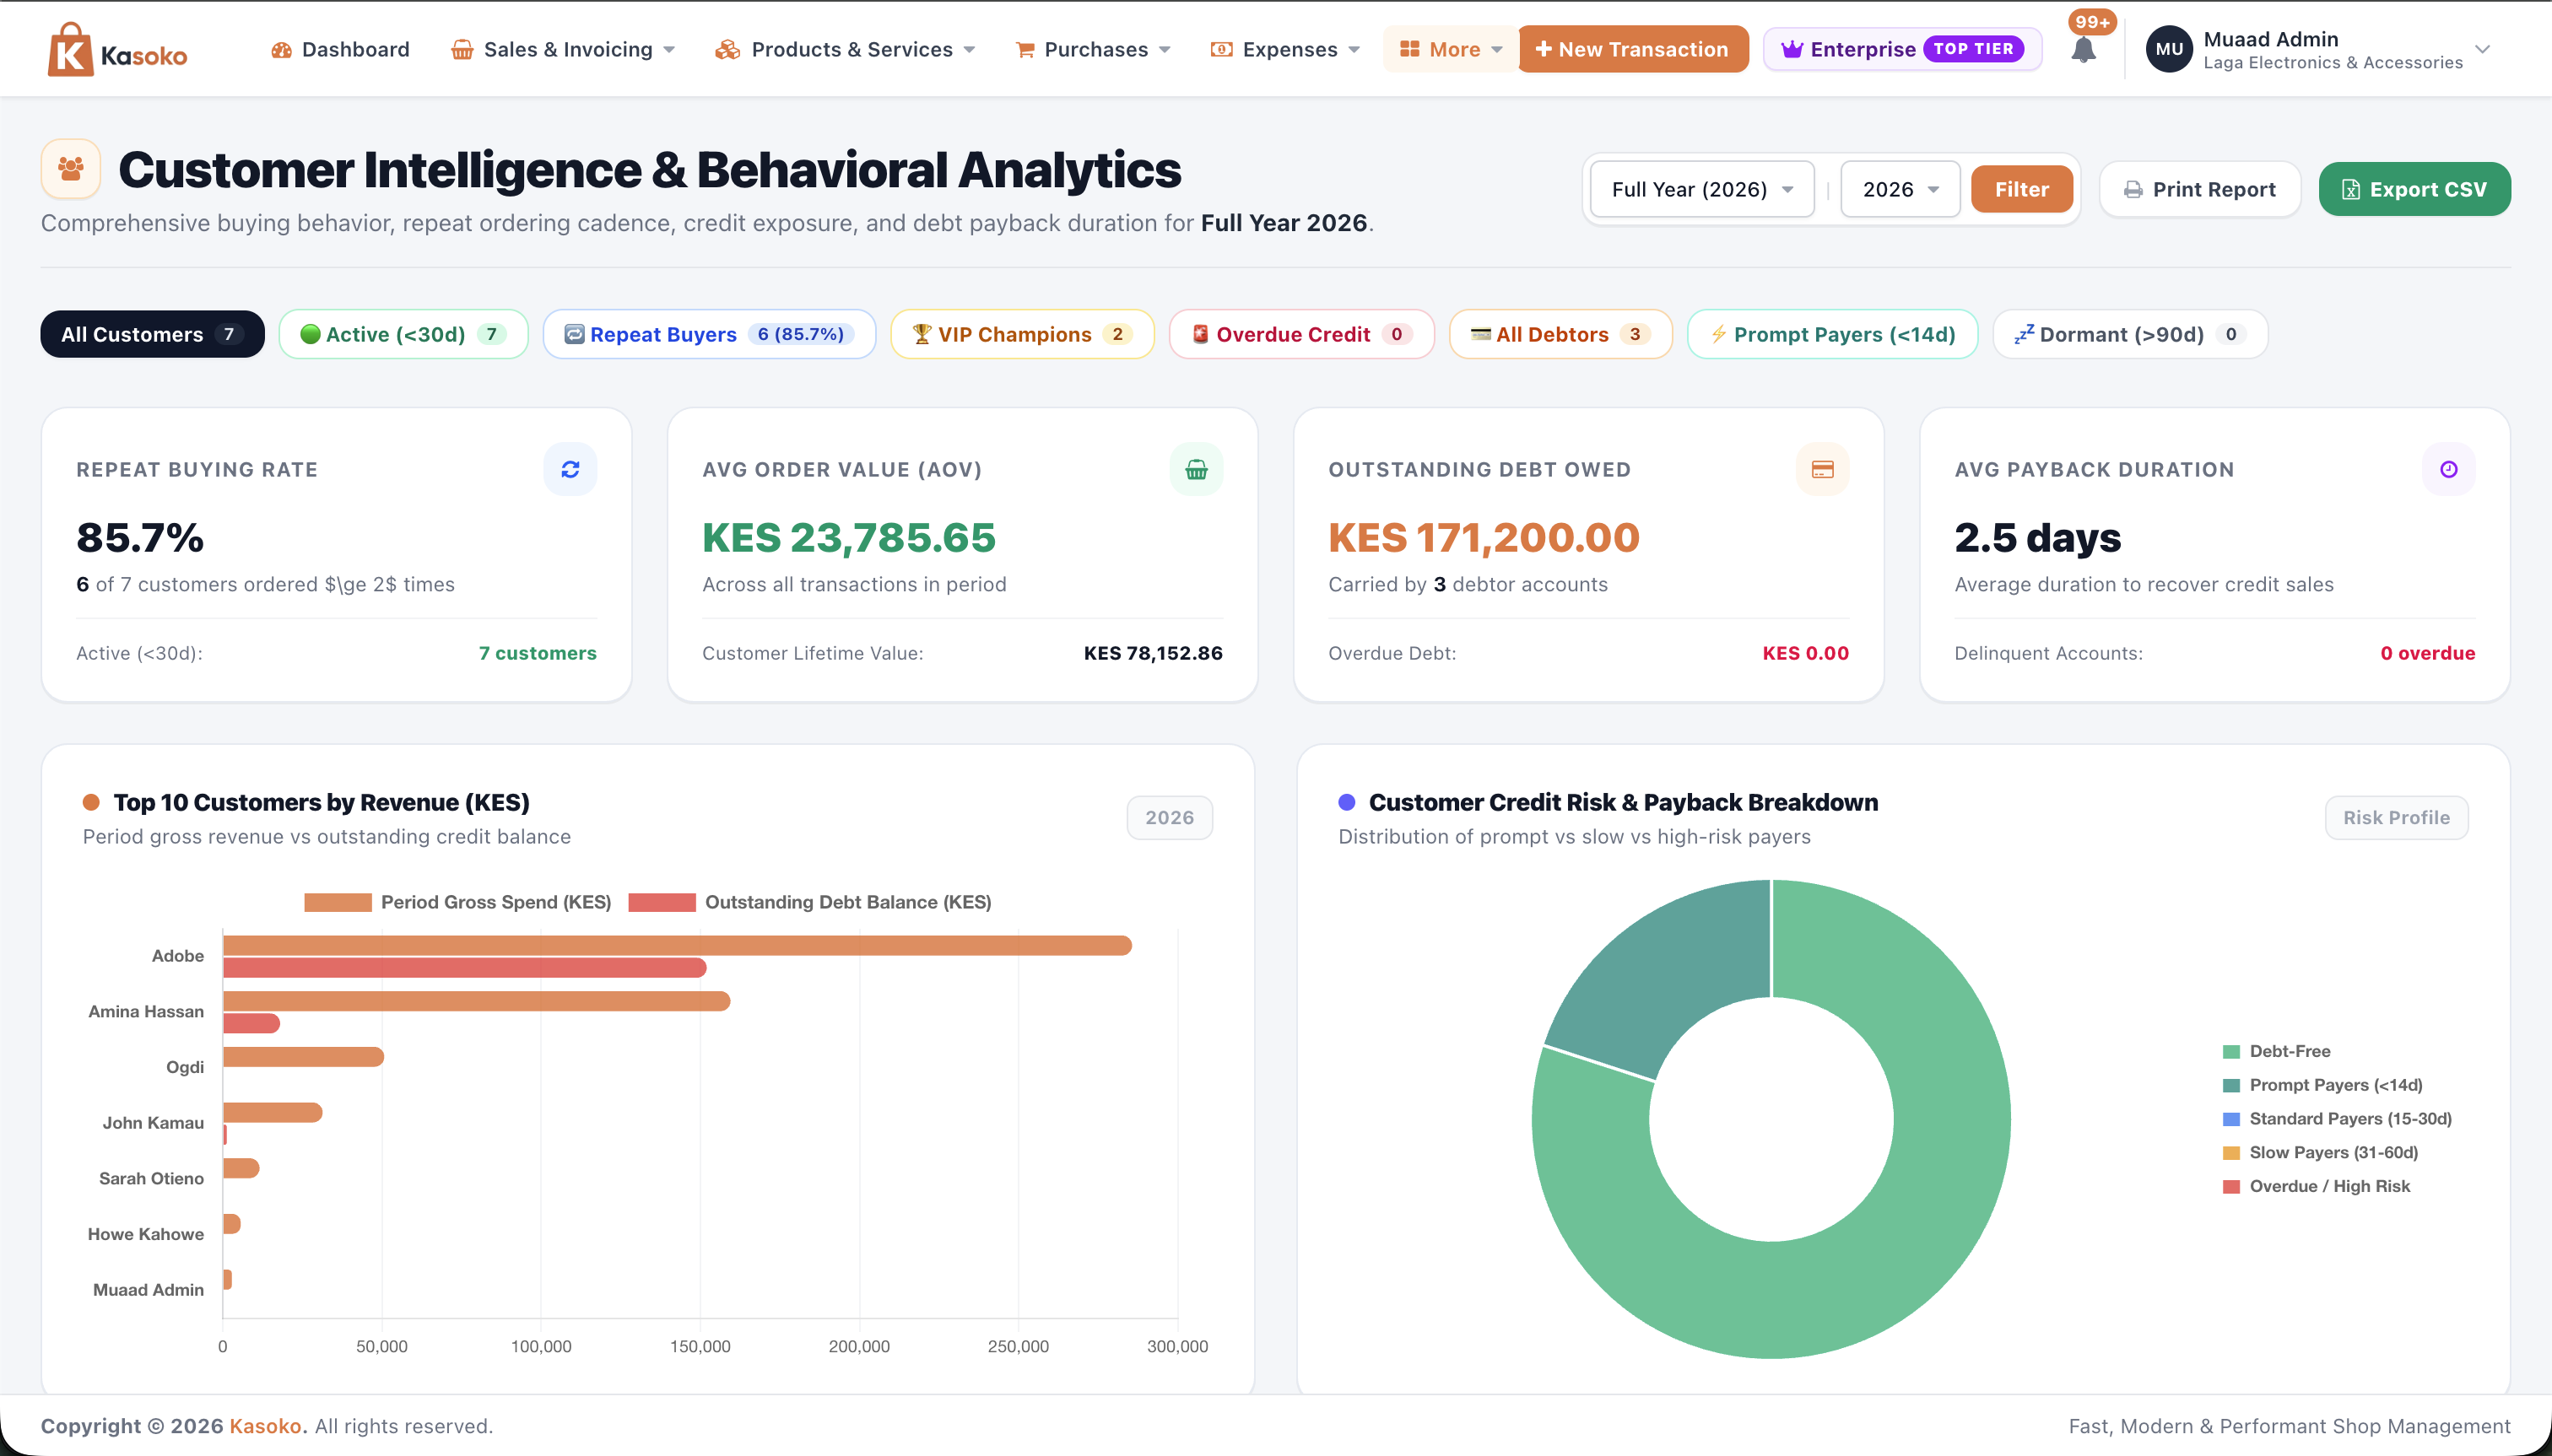Click the Kasoko logo icon
The width and height of the screenshot is (2552, 1456).
[x=70, y=49]
